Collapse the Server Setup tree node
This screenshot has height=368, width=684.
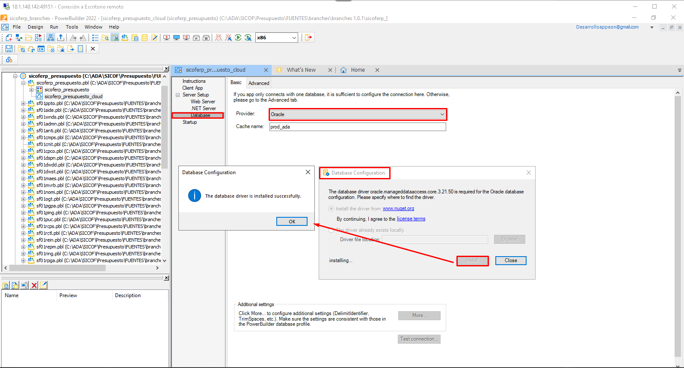click(x=178, y=95)
